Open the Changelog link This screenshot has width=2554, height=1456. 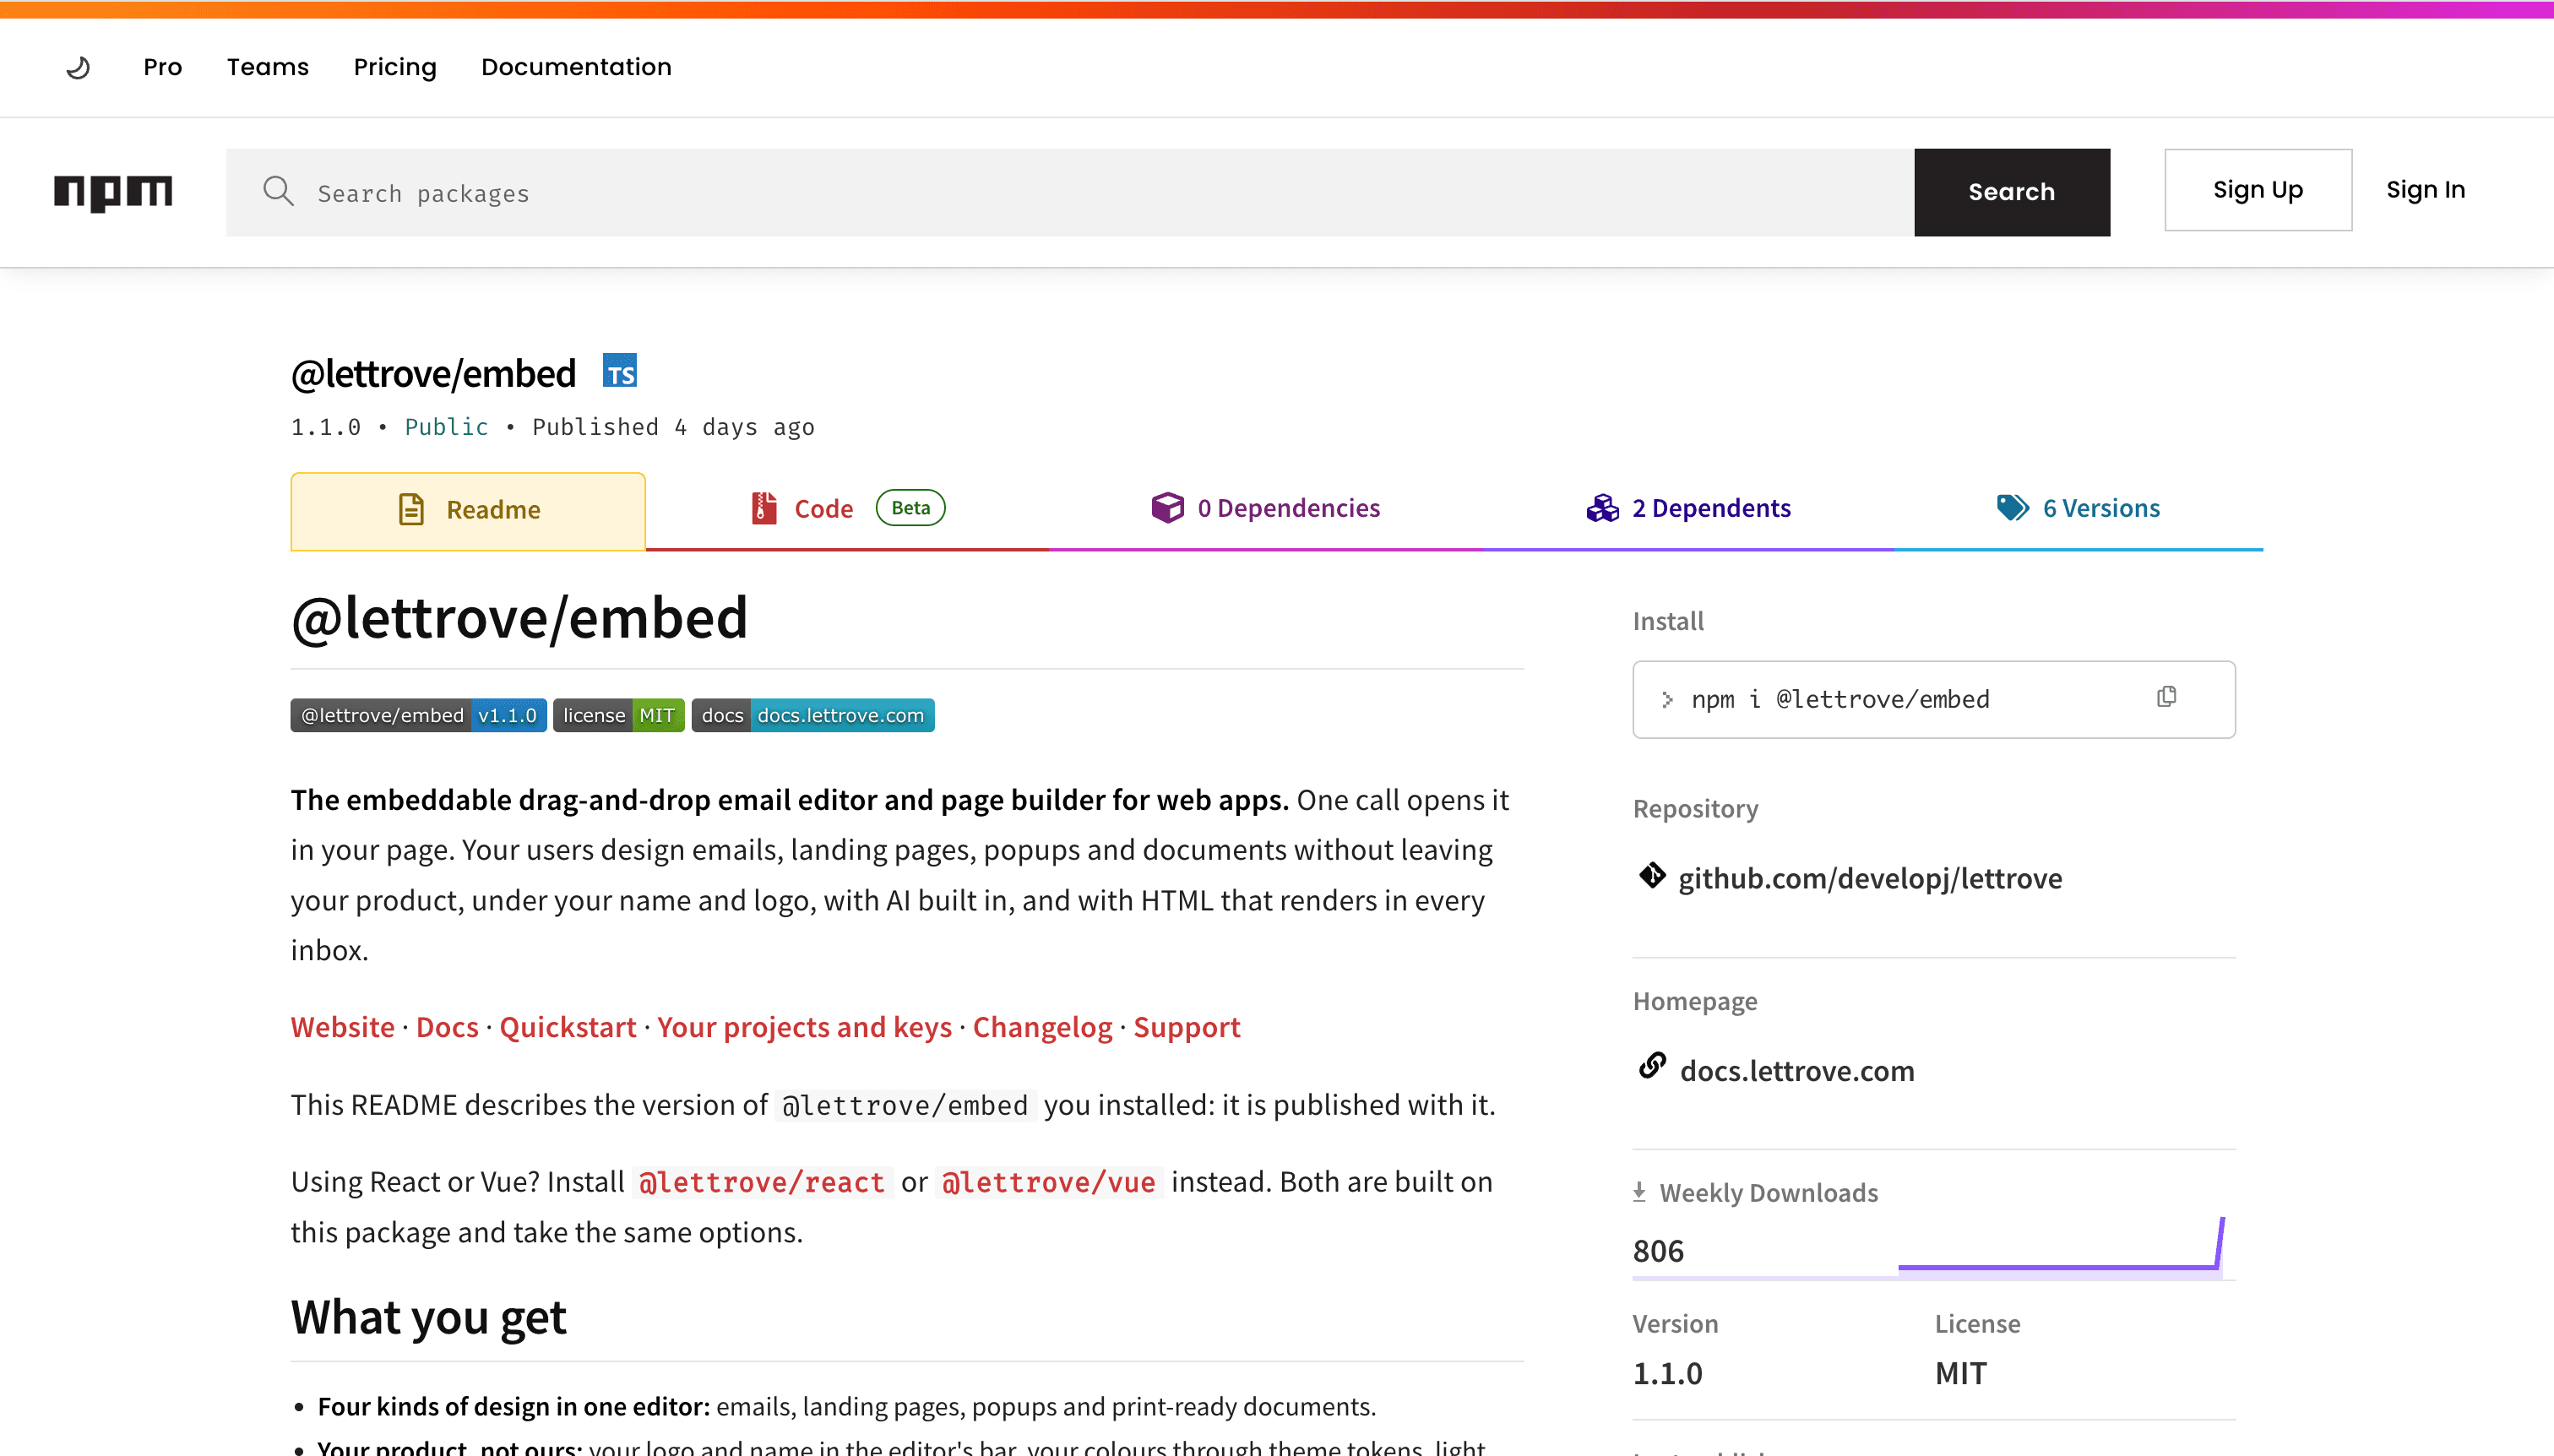(1042, 1027)
